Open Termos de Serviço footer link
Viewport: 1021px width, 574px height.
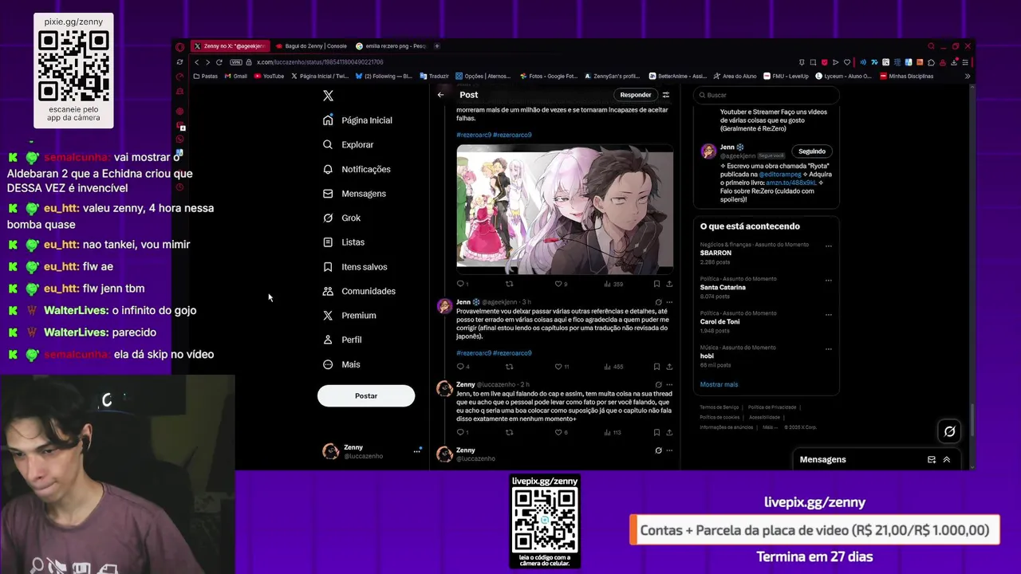click(x=719, y=407)
